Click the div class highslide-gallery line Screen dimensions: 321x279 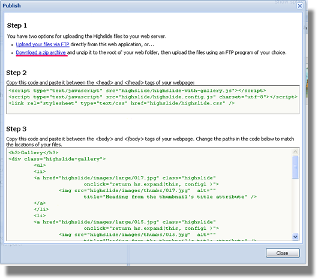(x=57, y=159)
